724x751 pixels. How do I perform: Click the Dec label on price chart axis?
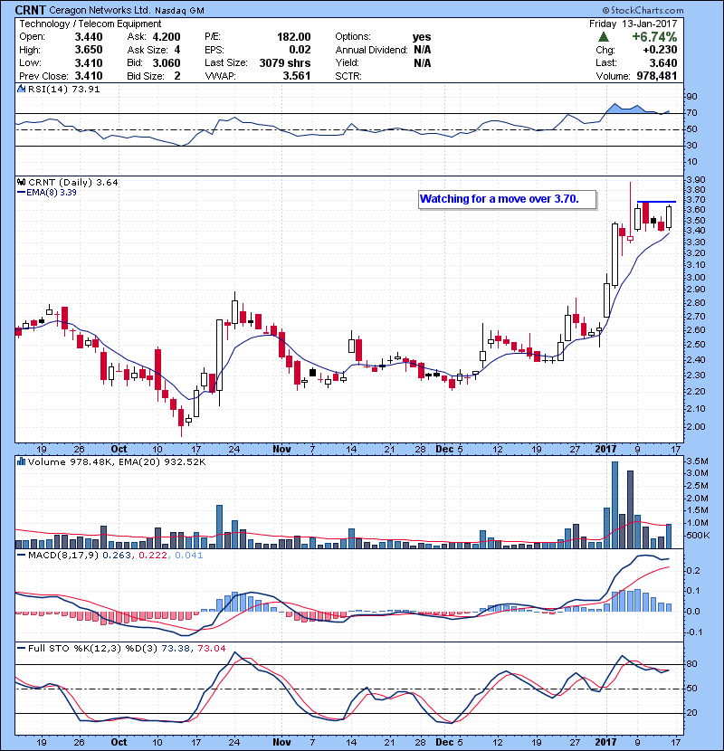tap(444, 449)
